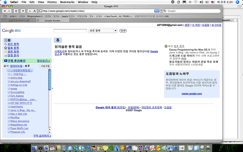Click the volume icon in the menu bar
Screen dimensions: 243x152
[x=201, y=2]
